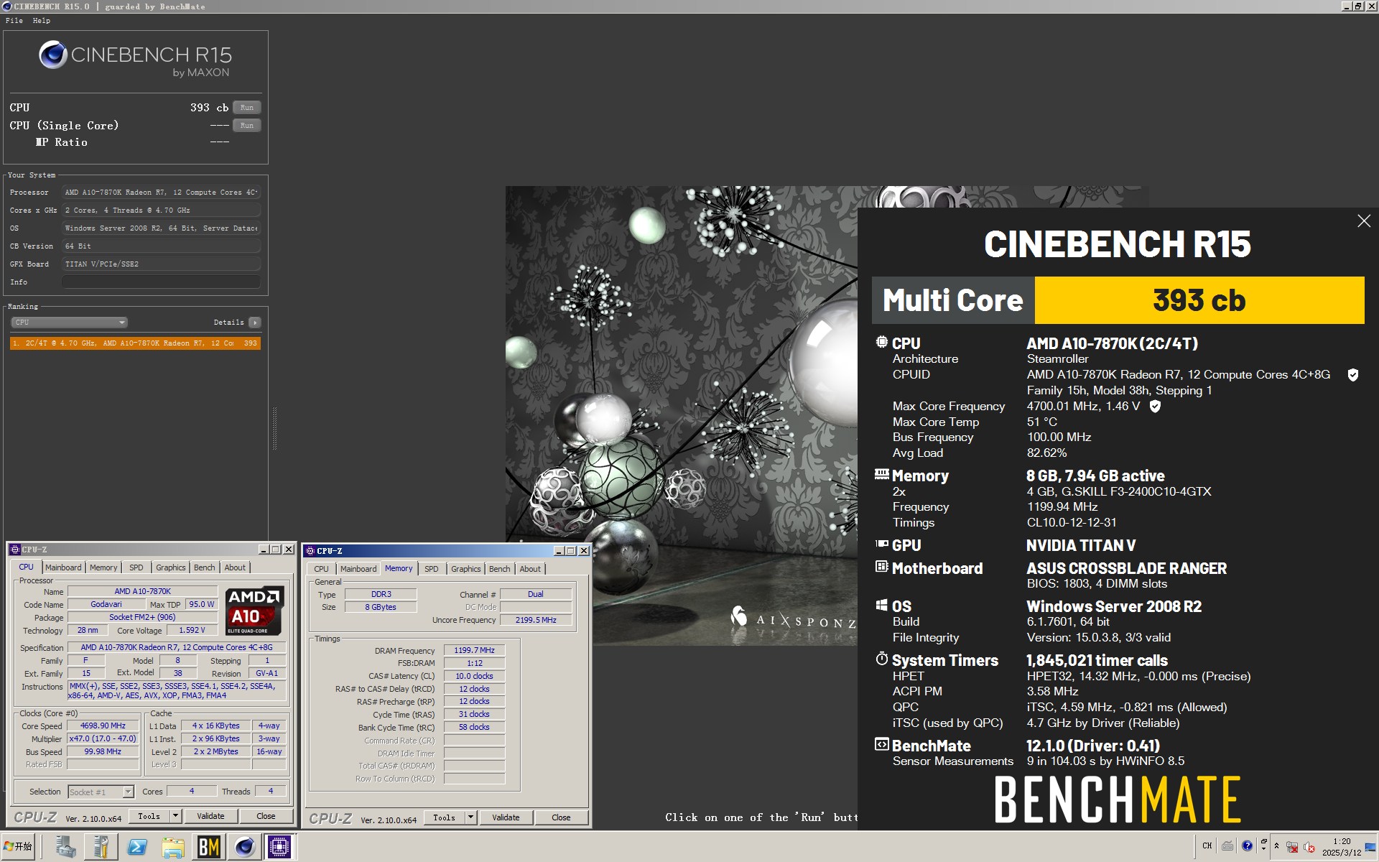Expand Tools dropdown arrow in left CPU-Z
Viewport: 1379px width, 862px height.
(x=175, y=817)
